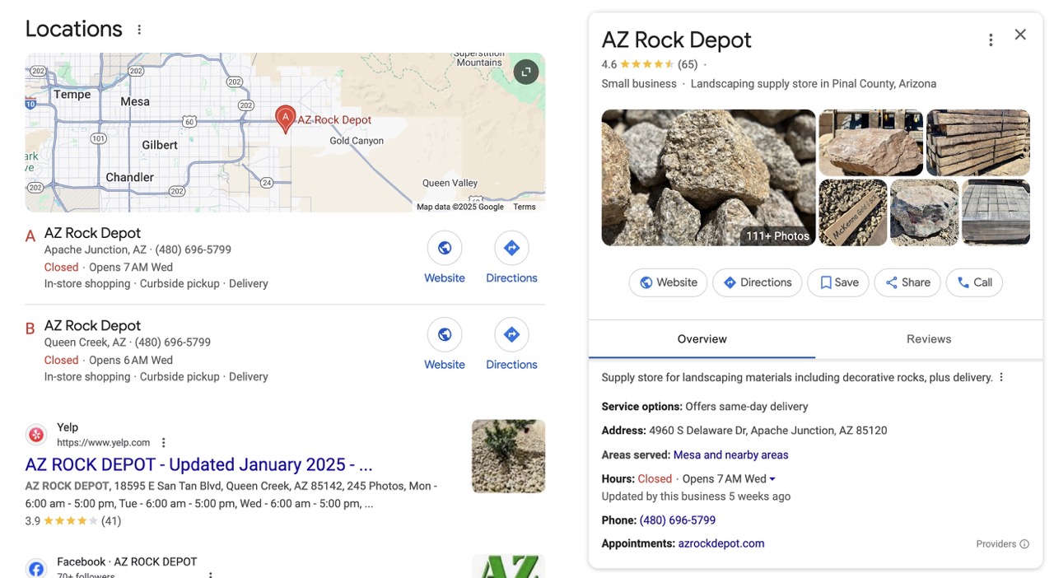Screen dimensions: 1054x578
Task: Get Directions to Queen Creek location
Action: click(511, 344)
